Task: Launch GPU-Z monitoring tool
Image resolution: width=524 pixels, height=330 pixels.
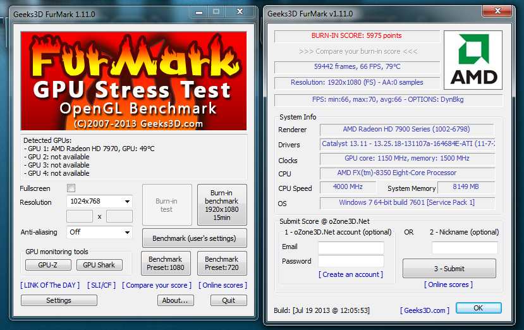Action: click(x=48, y=265)
